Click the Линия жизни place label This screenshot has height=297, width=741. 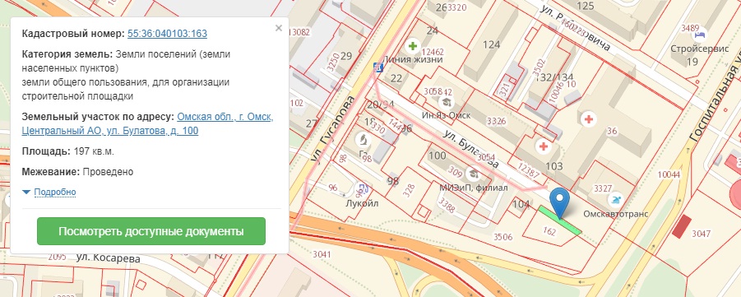tap(414, 59)
